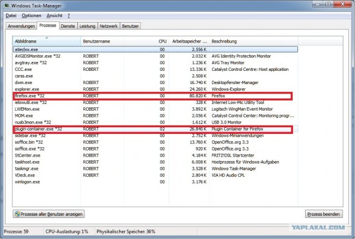
Task: Switch to the Leistung tab
Action: pyautogui.click(x=88, y=26)
